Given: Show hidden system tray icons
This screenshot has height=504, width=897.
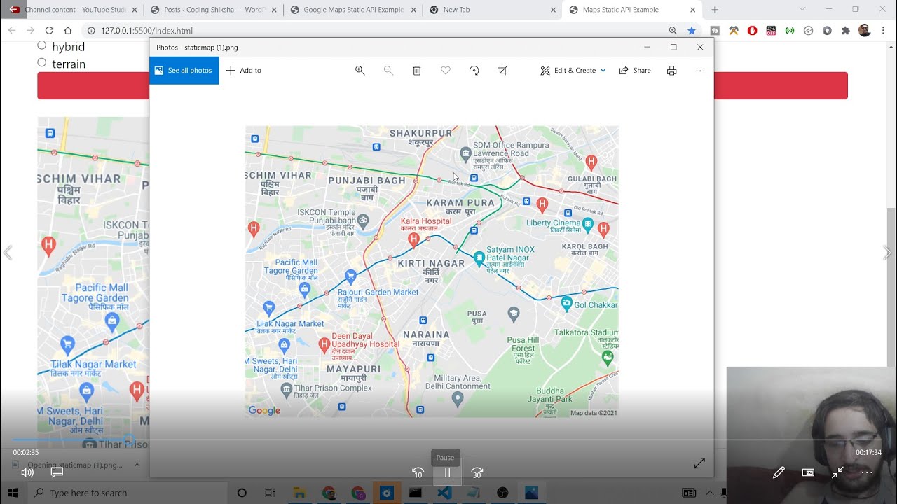Looking at the screenshot, I should (x=710, y=493).
